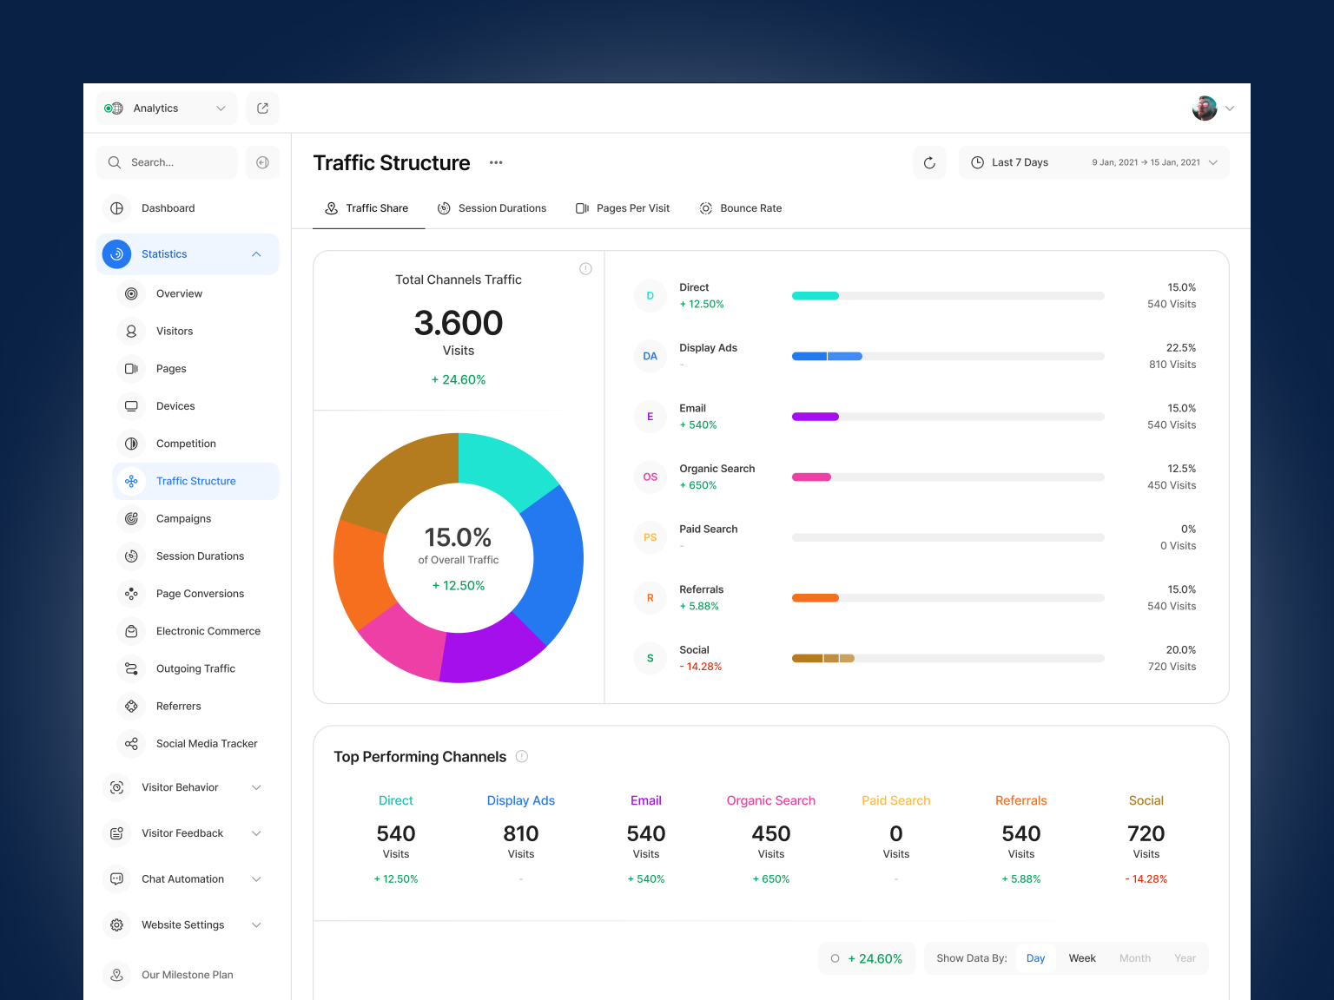Open the Analytics workspace dropdown
Screen dimensions: 1334x1000
166,109
